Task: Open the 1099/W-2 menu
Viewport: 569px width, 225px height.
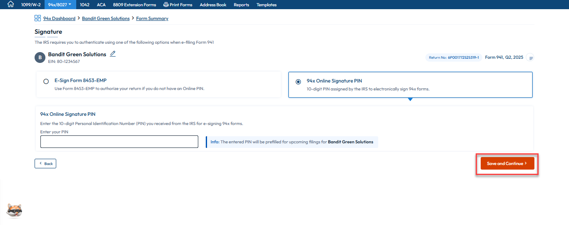Action: tap(31, 5)
